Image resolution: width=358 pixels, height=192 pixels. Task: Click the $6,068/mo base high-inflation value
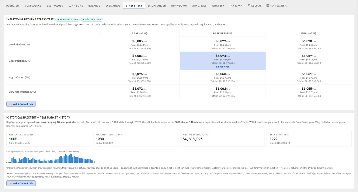click(x=222, y=74)
